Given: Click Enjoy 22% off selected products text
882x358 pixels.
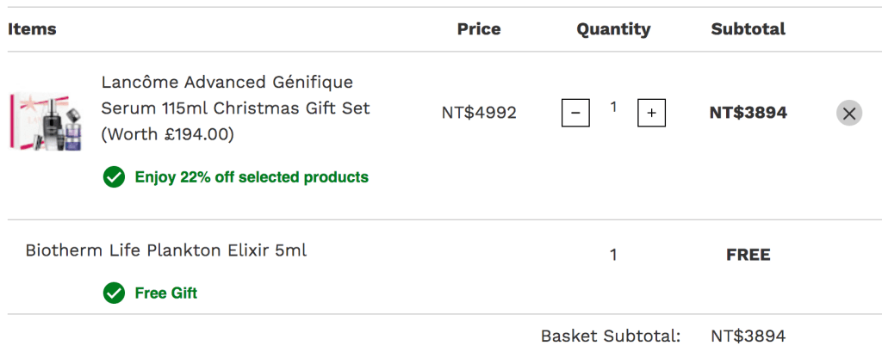Looking at the screenshot, I should tap(252, 177).
